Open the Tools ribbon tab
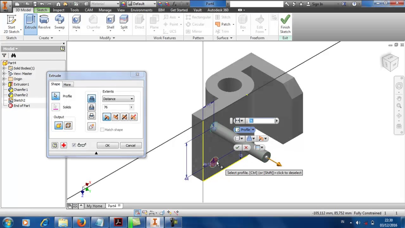Viewport: 405px width, 228px height. [75, 10]
